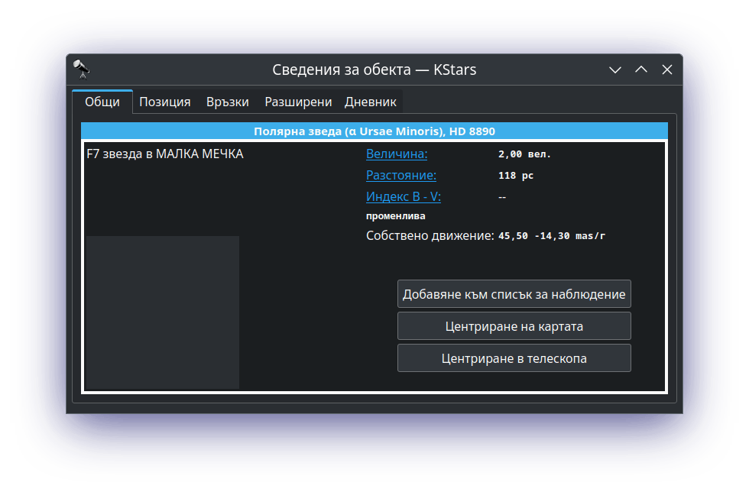This screenshot has width=749, height=492.
Task: Click the Индекс B - V link
Action: pos(404,197)
